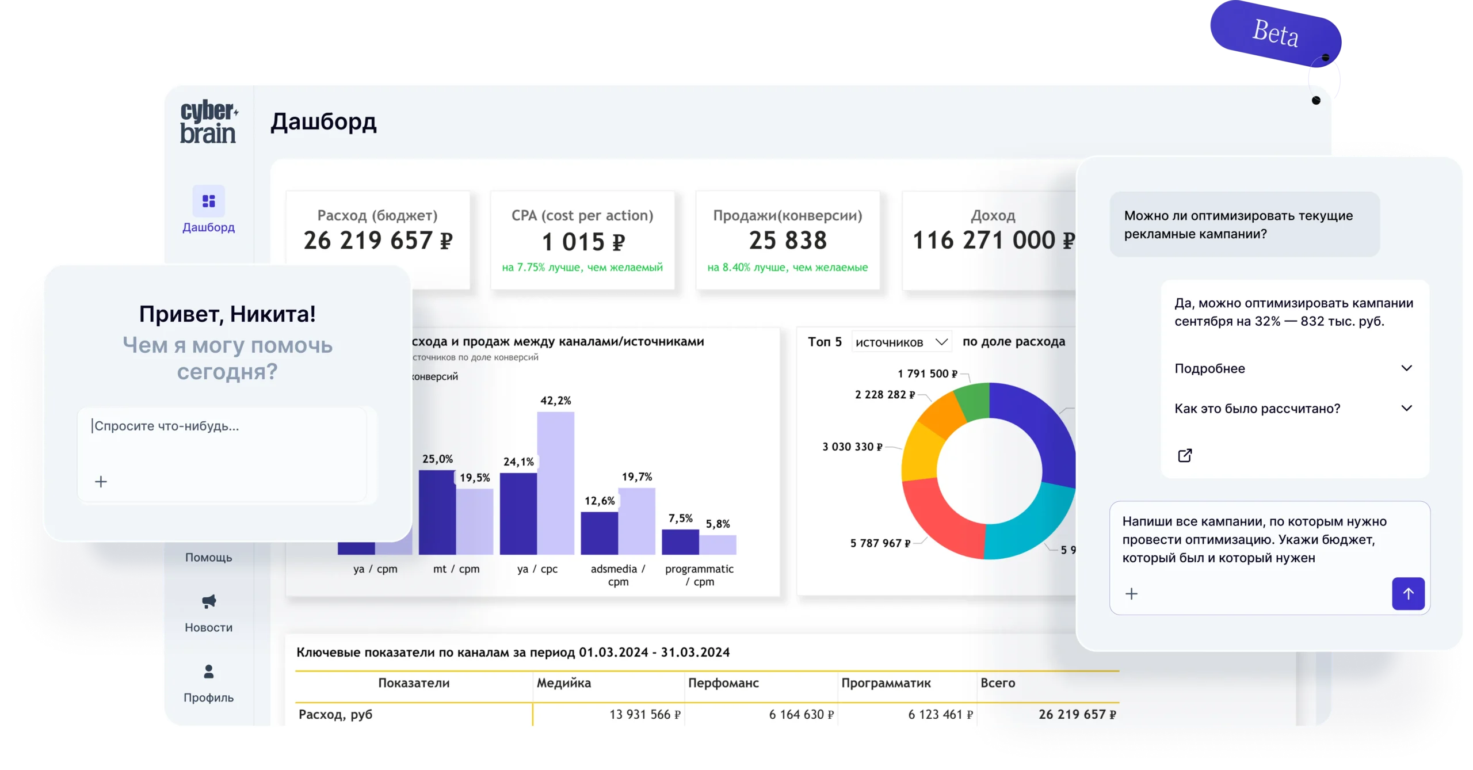Click the Расход (бюджет) metric card
Image resolution: width=1473 pixels, height=770 pixels.
coord(378,239)
